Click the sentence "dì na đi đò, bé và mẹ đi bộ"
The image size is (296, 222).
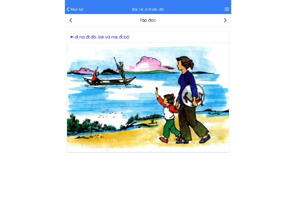pos(102,37)
